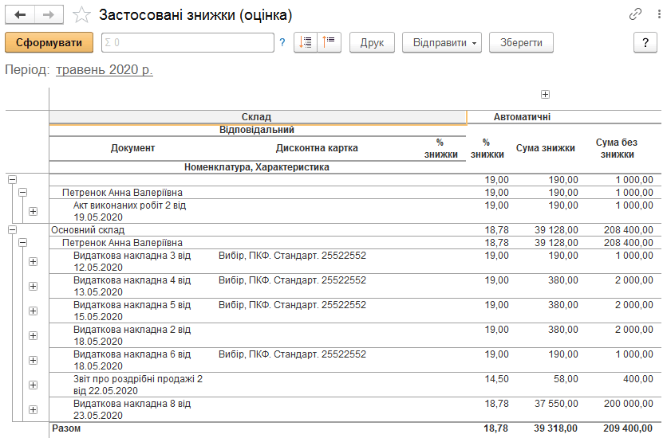
Task: Expand Видаткова накладна 4 від 13.05.2020
Action: [x=33, y=286]
